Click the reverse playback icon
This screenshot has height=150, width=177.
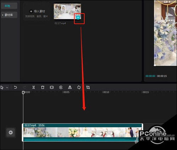coord(61,88)
